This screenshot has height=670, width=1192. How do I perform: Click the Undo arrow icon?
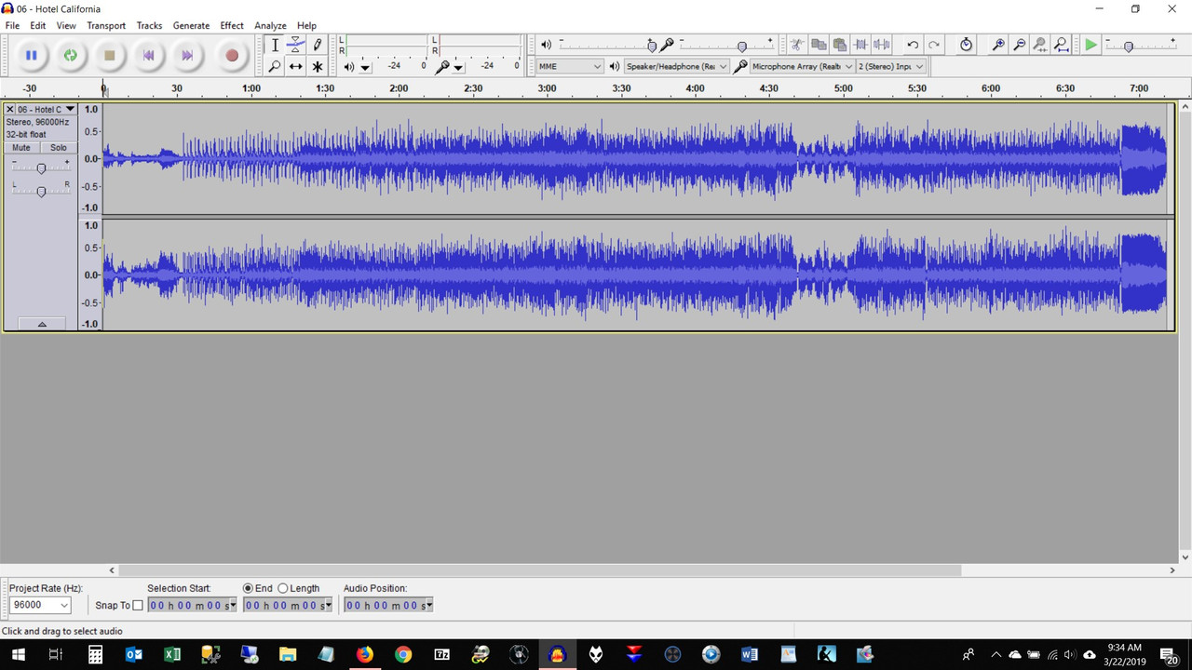click(x=913, y=45)
